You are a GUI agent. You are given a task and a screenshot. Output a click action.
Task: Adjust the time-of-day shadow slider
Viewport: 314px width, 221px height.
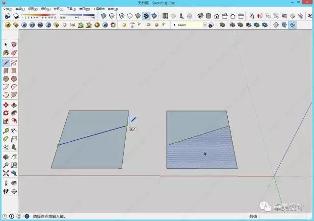pyautogui.click(x=78, y=15)
